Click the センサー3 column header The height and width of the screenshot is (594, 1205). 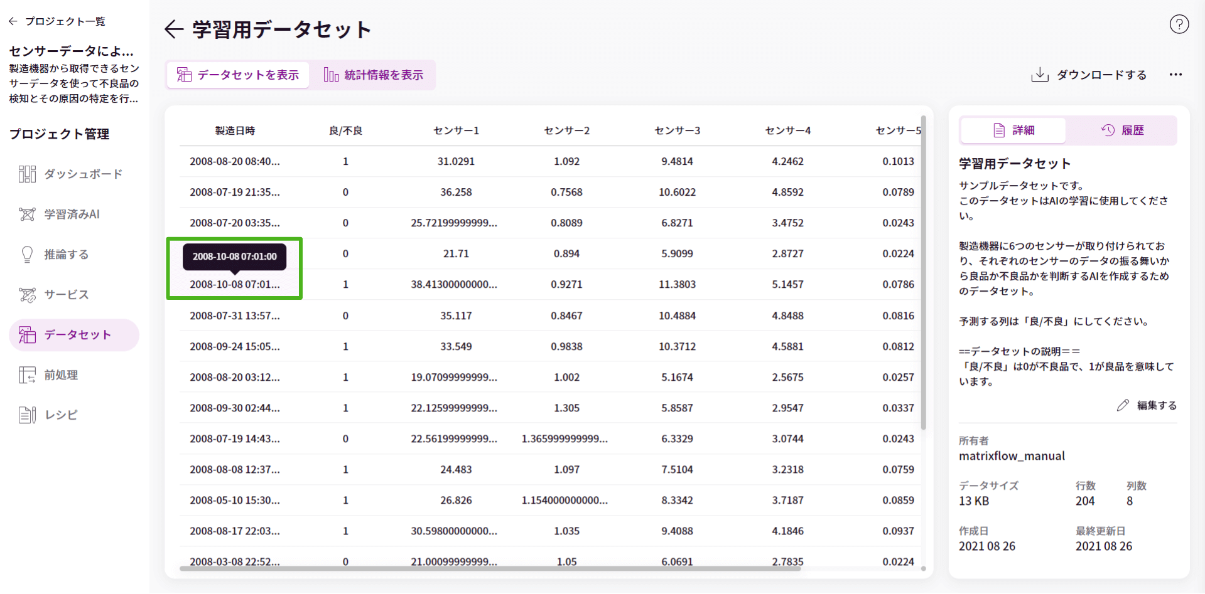click(677, 130)
